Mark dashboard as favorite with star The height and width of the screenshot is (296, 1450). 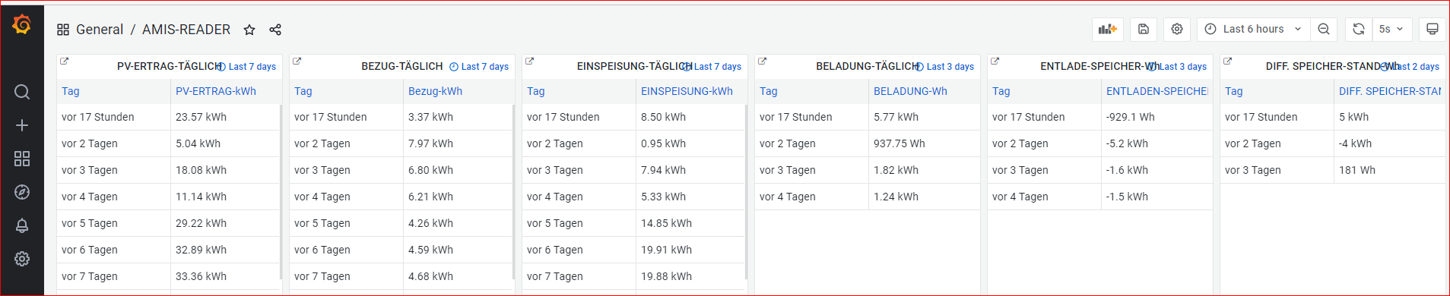[249, 30]
